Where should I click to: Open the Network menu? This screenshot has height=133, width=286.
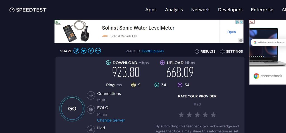[x=200, y=10]
